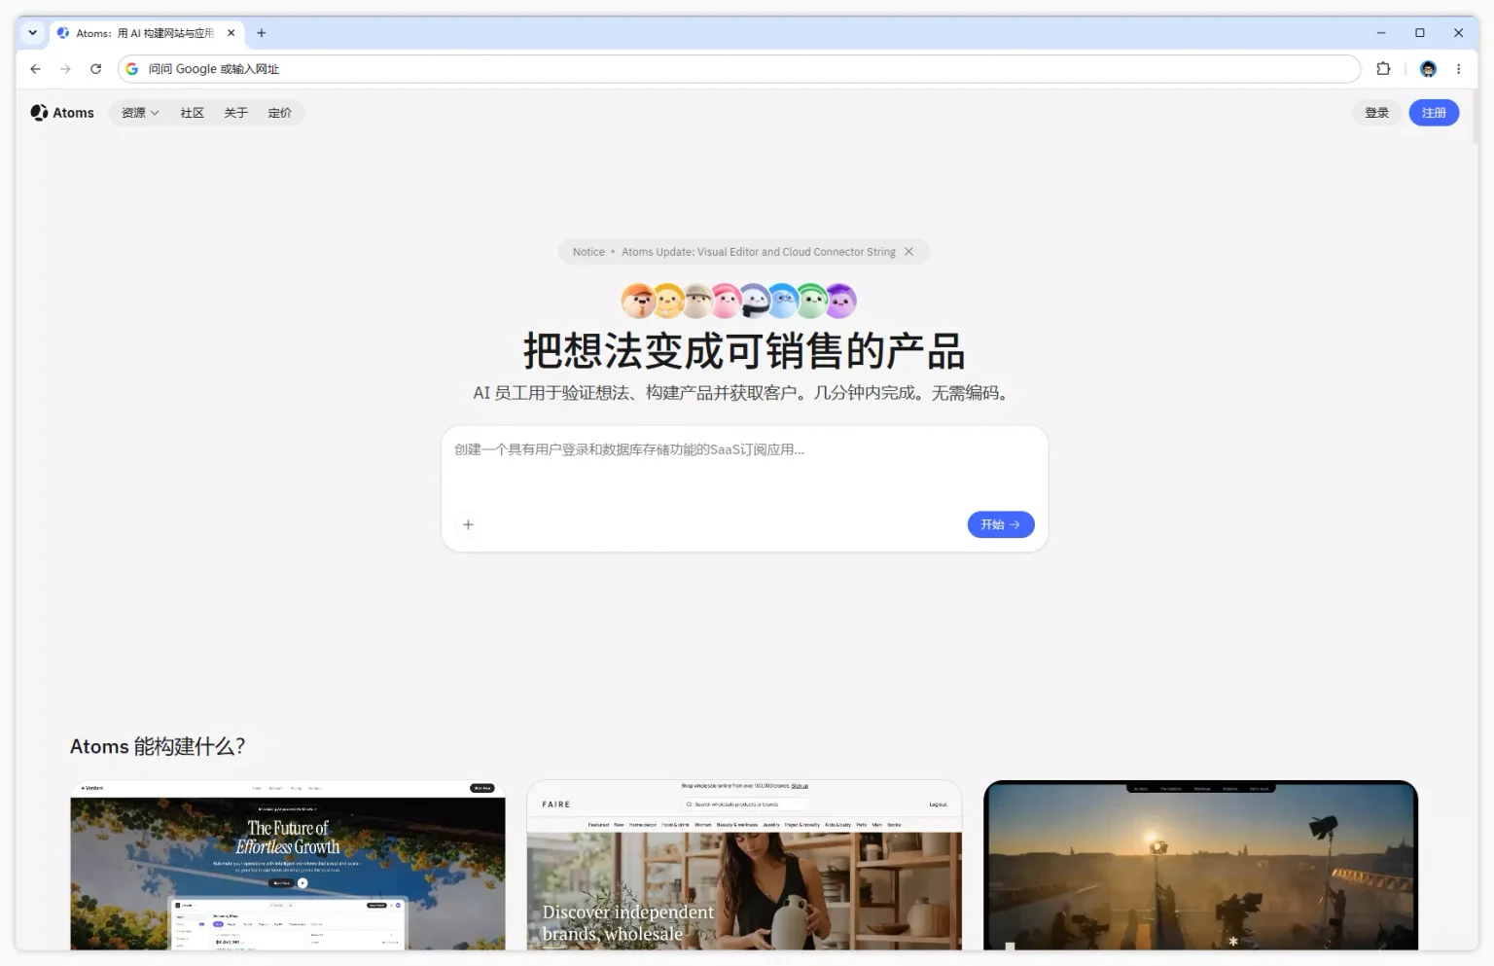
Task: Click the Google address bar
Action: pos(739,69)
